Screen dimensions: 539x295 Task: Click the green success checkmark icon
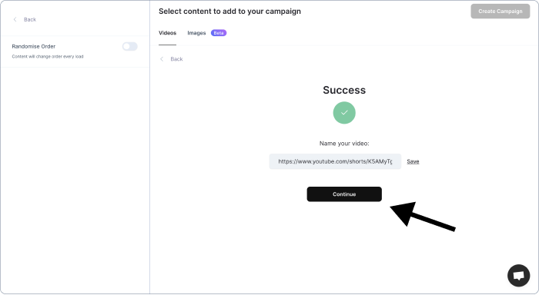coord(344,113)
